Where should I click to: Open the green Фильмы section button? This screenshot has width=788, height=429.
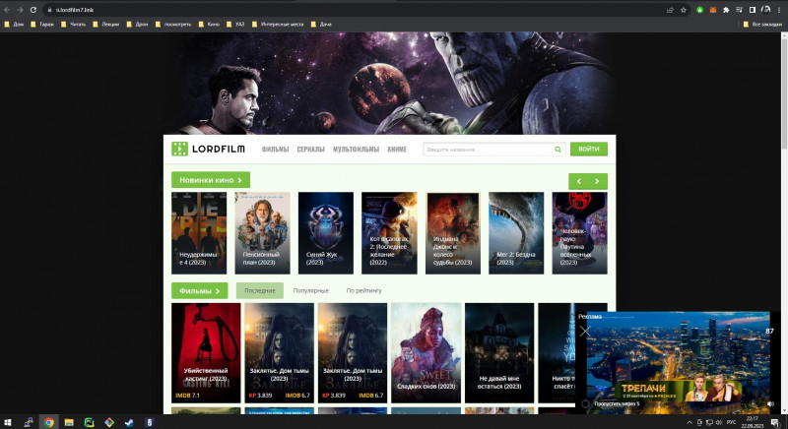[200, 290]
